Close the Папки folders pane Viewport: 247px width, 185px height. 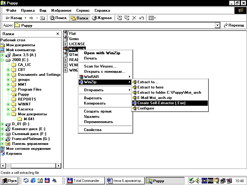(58, 34)
